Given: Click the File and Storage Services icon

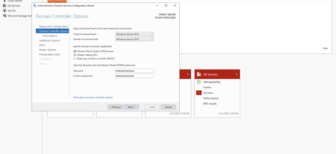Looking at the screenshot, I should point(4,16).
